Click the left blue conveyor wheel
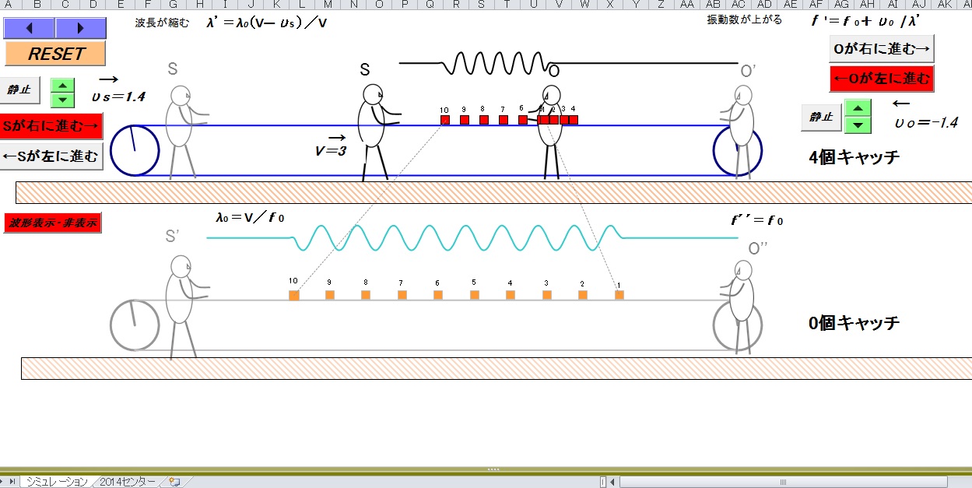 click(x=135, y=150)
